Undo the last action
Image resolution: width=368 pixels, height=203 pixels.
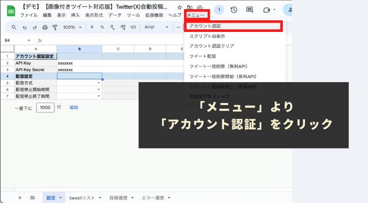[x=24, y=28]
